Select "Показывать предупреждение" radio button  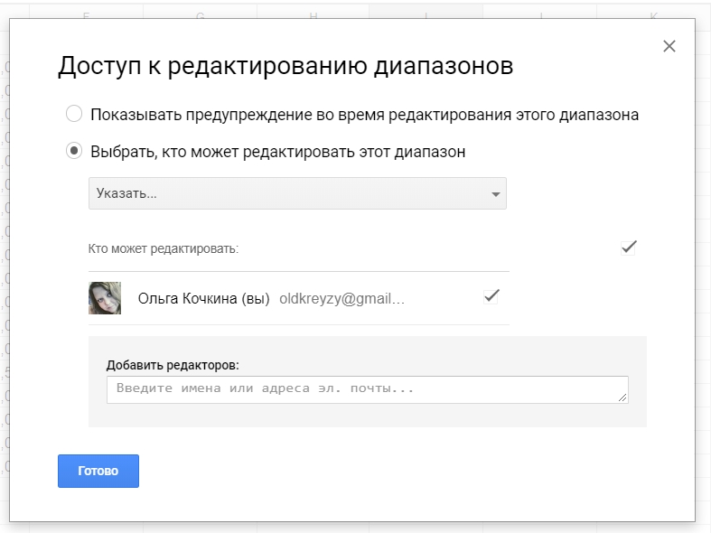74,115
